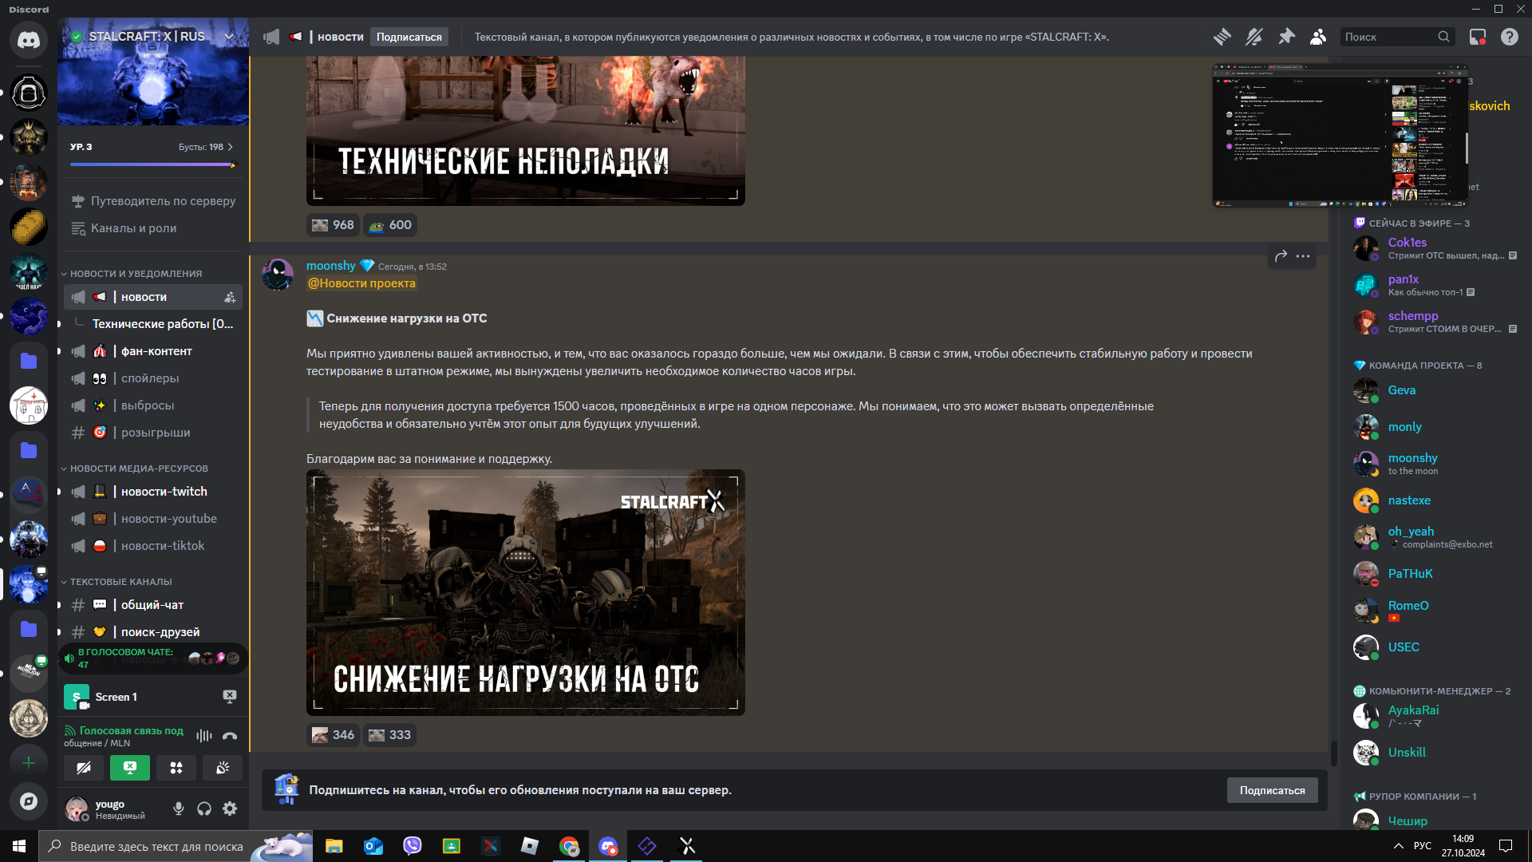Toggle microphone mute icon

179,809
